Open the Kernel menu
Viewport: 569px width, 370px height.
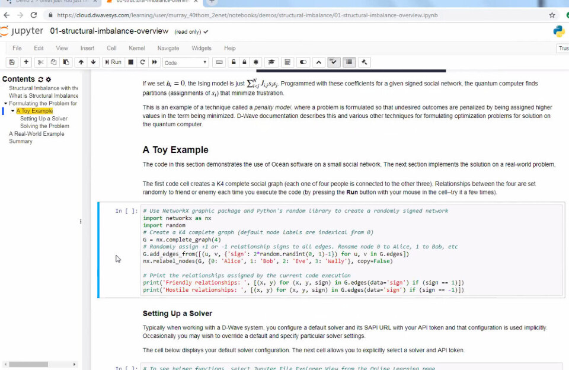tap(137, 48)
